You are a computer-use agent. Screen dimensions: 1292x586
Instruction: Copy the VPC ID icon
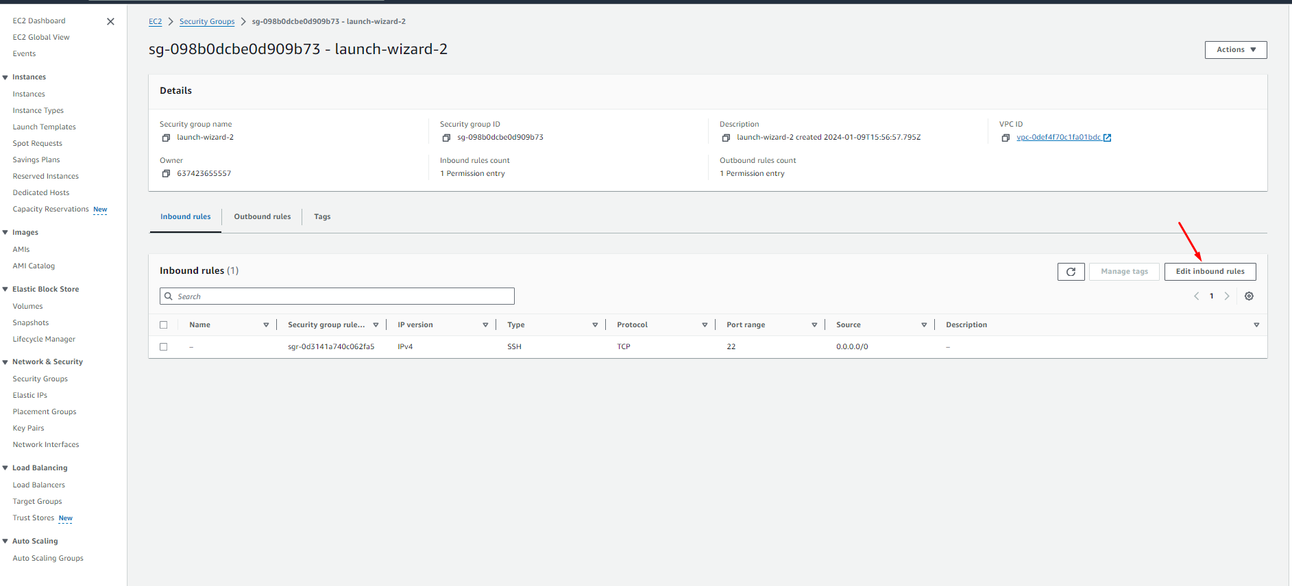click(1005, 138)
